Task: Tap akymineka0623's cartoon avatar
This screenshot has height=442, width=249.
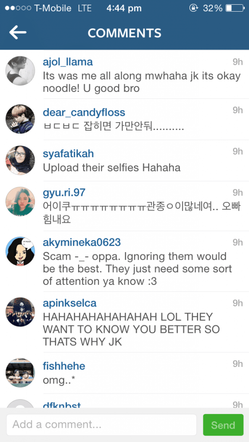Action: point(20,252)
